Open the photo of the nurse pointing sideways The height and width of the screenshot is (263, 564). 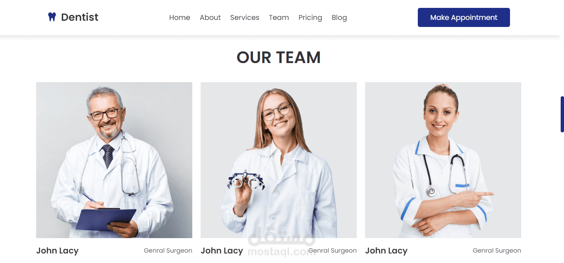click(443, 160)
